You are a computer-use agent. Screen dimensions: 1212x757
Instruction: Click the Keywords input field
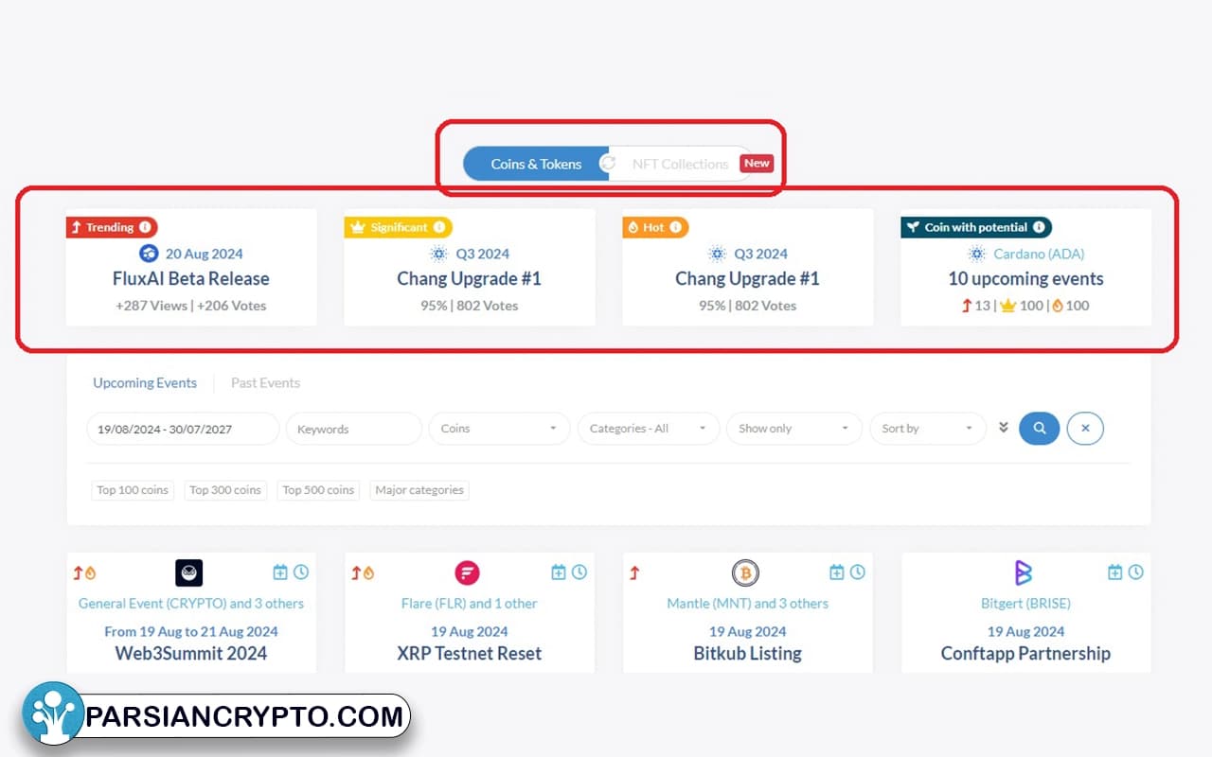click(x=353, y=429)
